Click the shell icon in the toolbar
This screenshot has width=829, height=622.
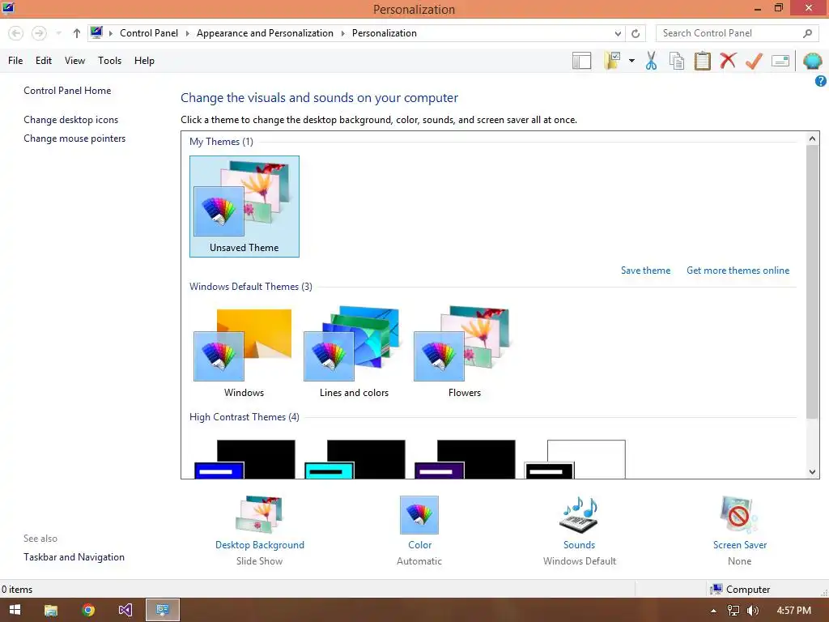(x=812, y=61)
